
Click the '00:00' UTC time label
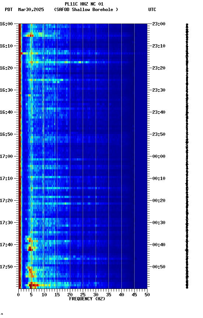pos(159,156)
